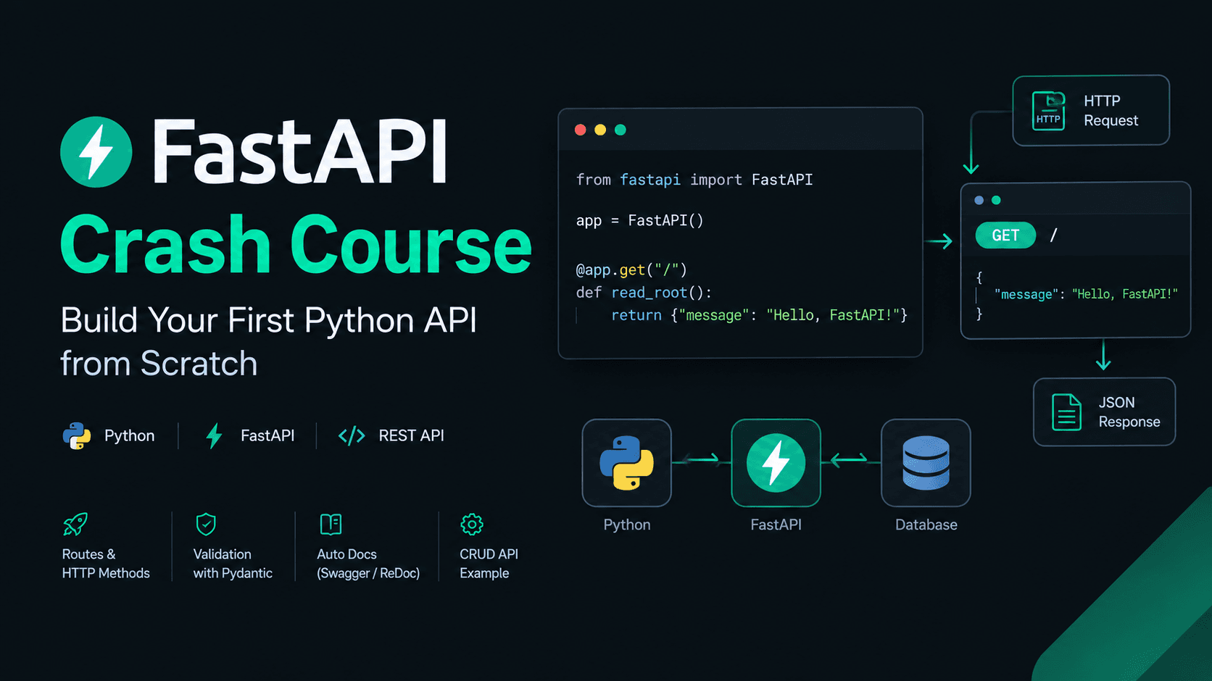Screen dimensions: 1212x681
Task: Click the Crash Course heading
Action: [296, 245]
